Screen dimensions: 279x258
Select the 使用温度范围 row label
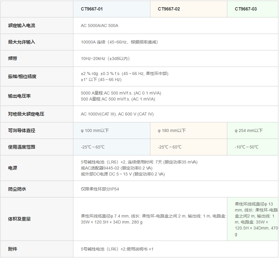(22, 147)
